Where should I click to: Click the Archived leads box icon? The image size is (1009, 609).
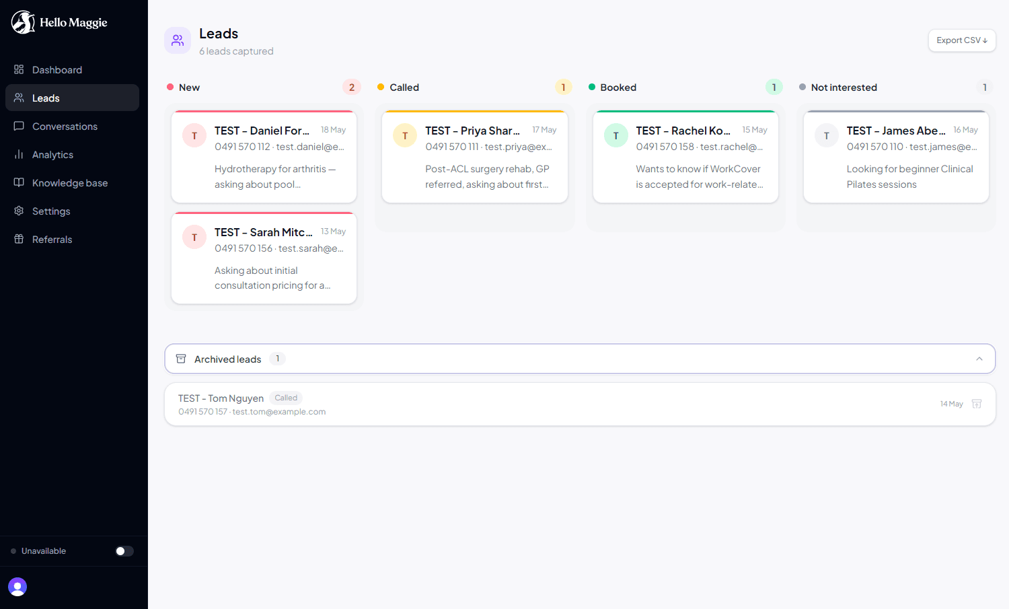coord(181,359)
